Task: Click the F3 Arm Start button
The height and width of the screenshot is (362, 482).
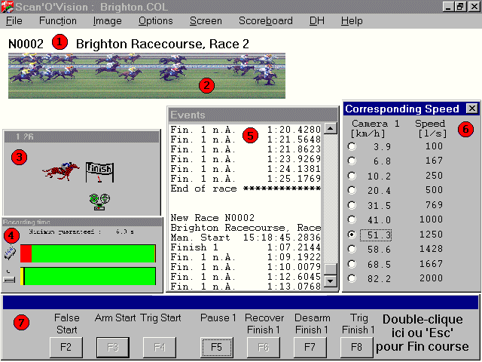Action: click(113, 347)
